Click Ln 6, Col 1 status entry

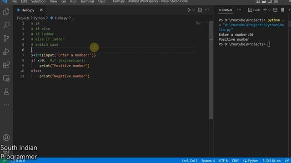click(190, 161)
